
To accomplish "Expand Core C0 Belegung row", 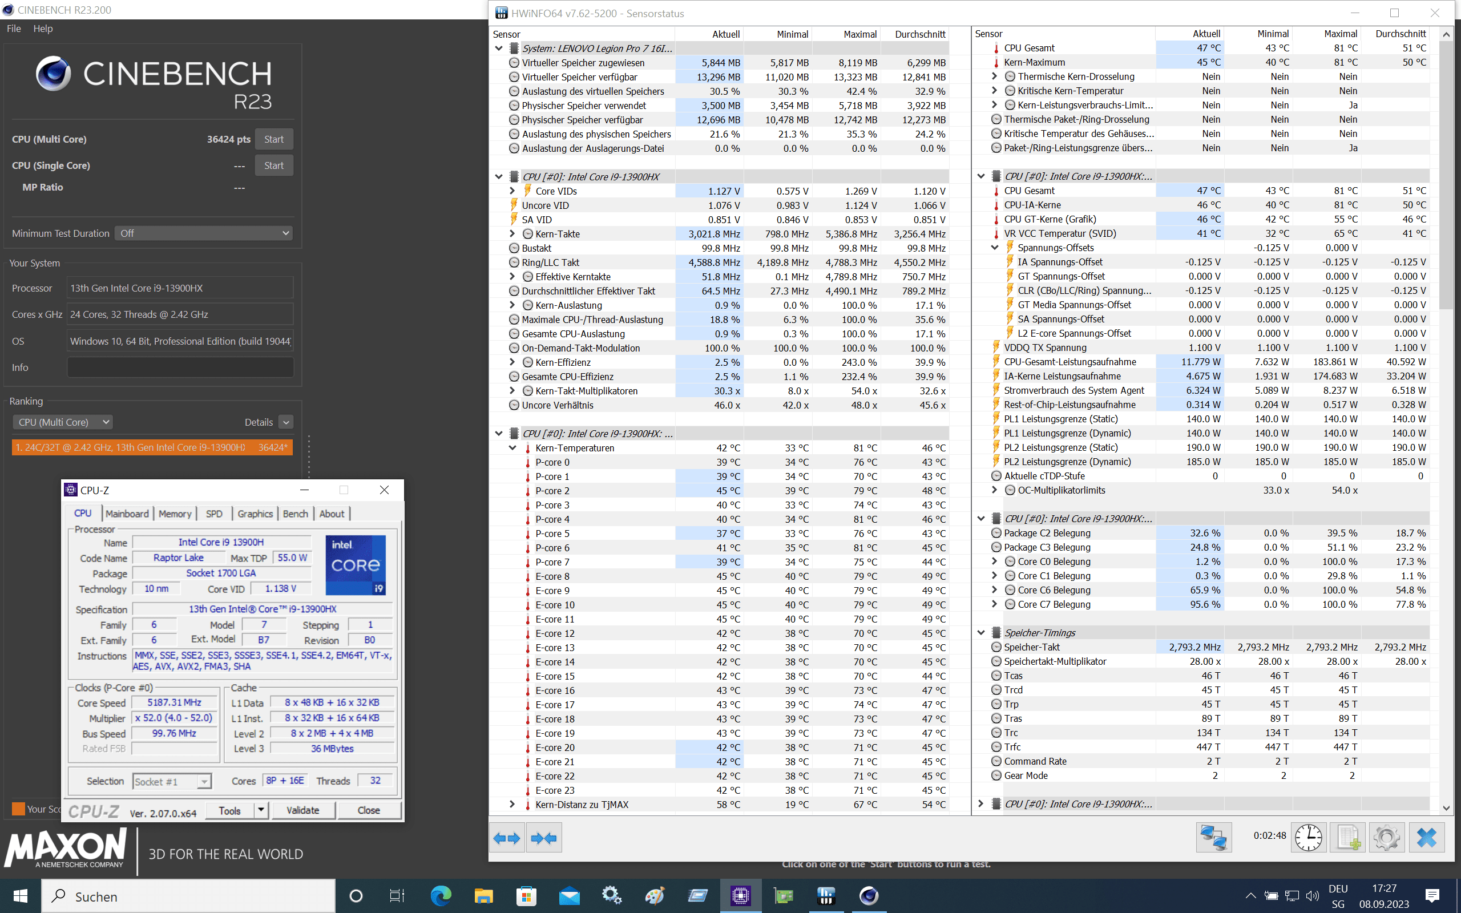I will (x=994, y=561).
